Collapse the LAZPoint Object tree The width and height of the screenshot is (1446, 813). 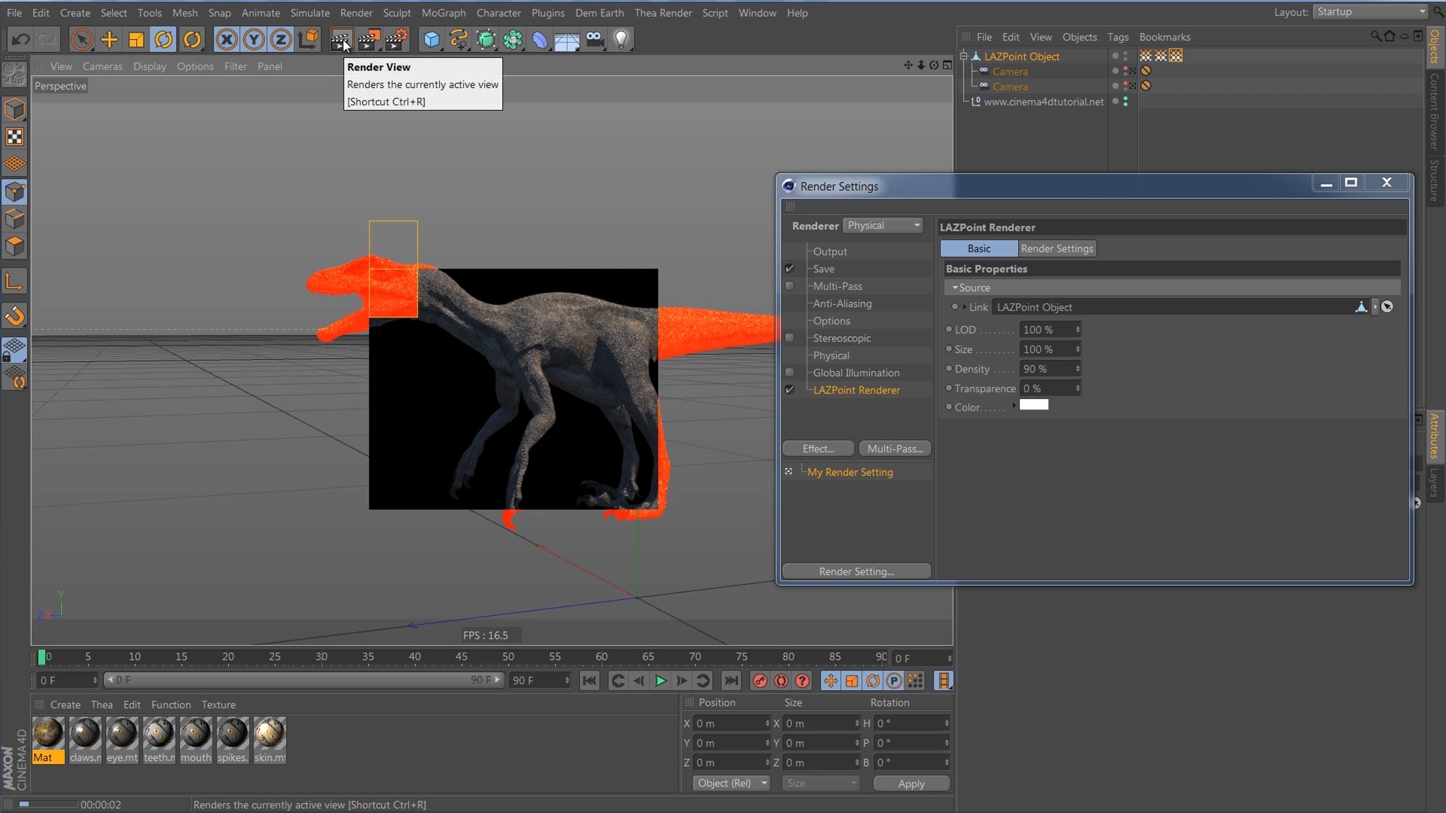(964, 56)
